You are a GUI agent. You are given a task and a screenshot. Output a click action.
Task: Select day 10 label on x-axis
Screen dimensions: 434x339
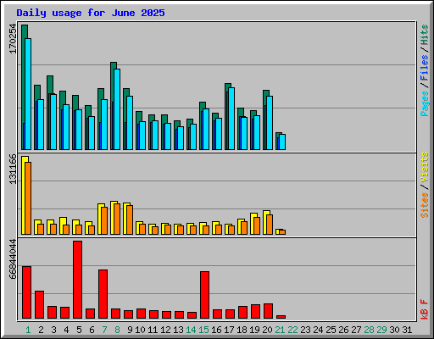click(140, 330)
